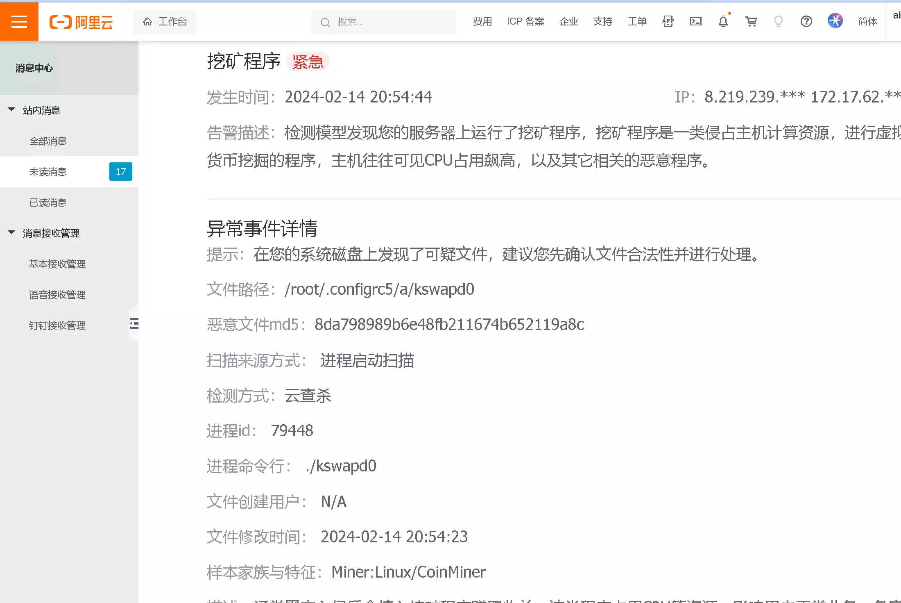Viewport: 901px width, 603px height.
Task: Collapse the sidebar using fold handle
Action: tap(134, 323)
